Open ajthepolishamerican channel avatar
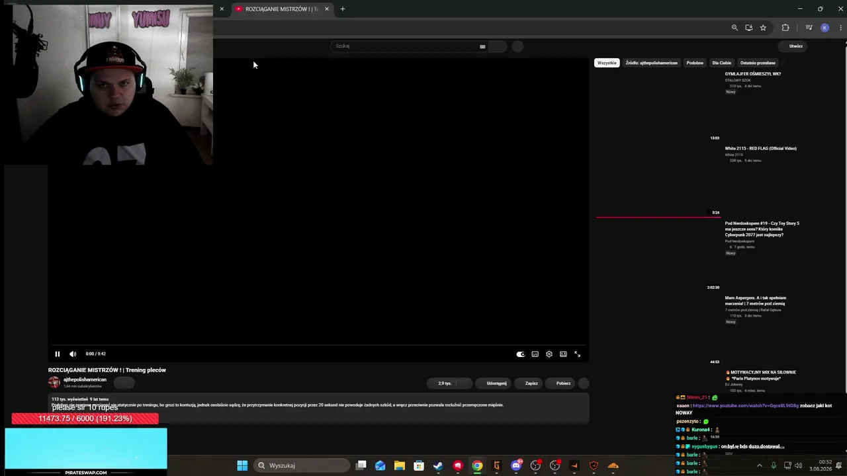 click(x=54, y=382)
